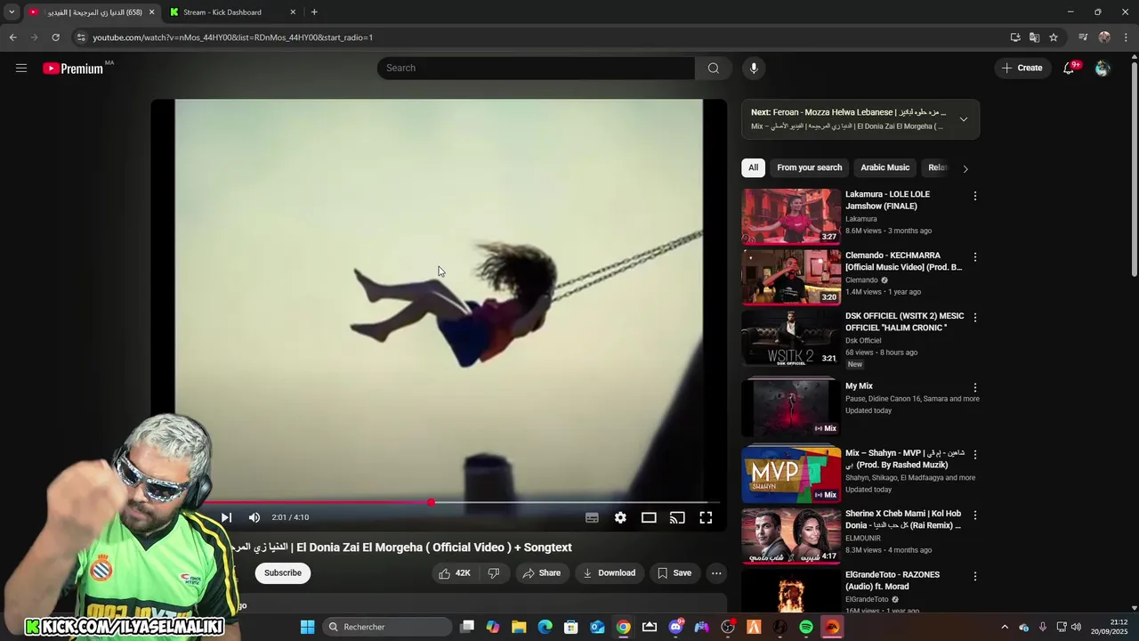Go back in browser history
This screenshot has height=641, width=1139.
pos(12,37)
